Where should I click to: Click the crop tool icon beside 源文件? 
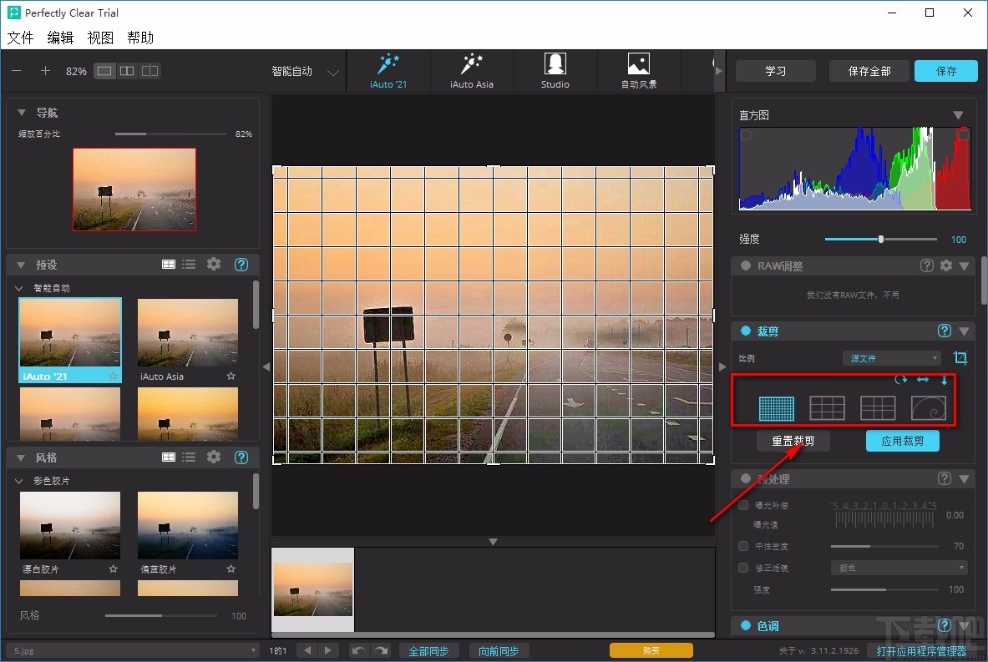tap(960, 358)
